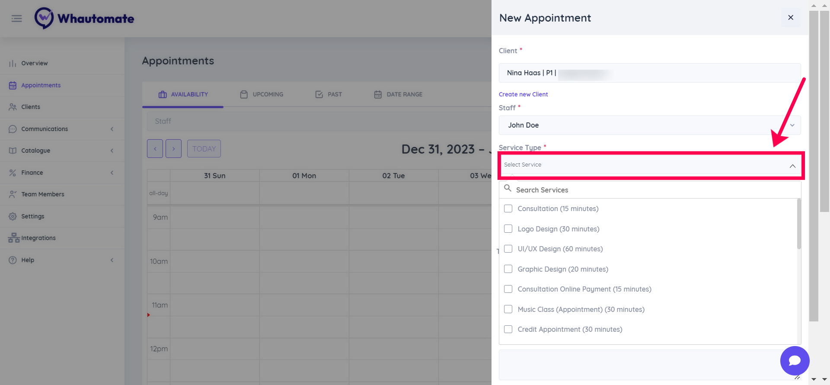The height and width of the screenshot is (385, 830).
Task: Click the Overview sidebar icon
Action: pyautogui.click(x=13, y=63)
